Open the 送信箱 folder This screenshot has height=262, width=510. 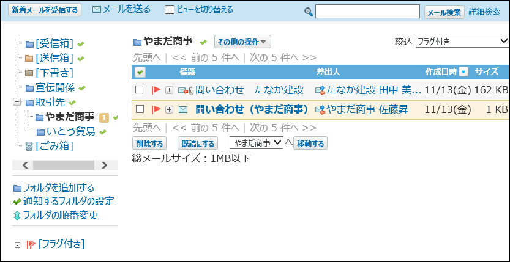54,58
